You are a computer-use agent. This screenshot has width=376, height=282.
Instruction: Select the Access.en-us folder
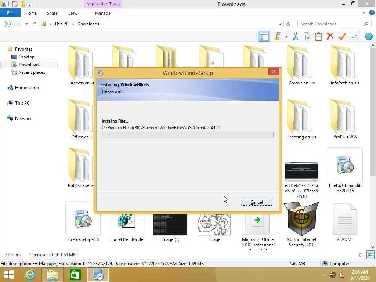pyautogui.click(x=81, y=65)
